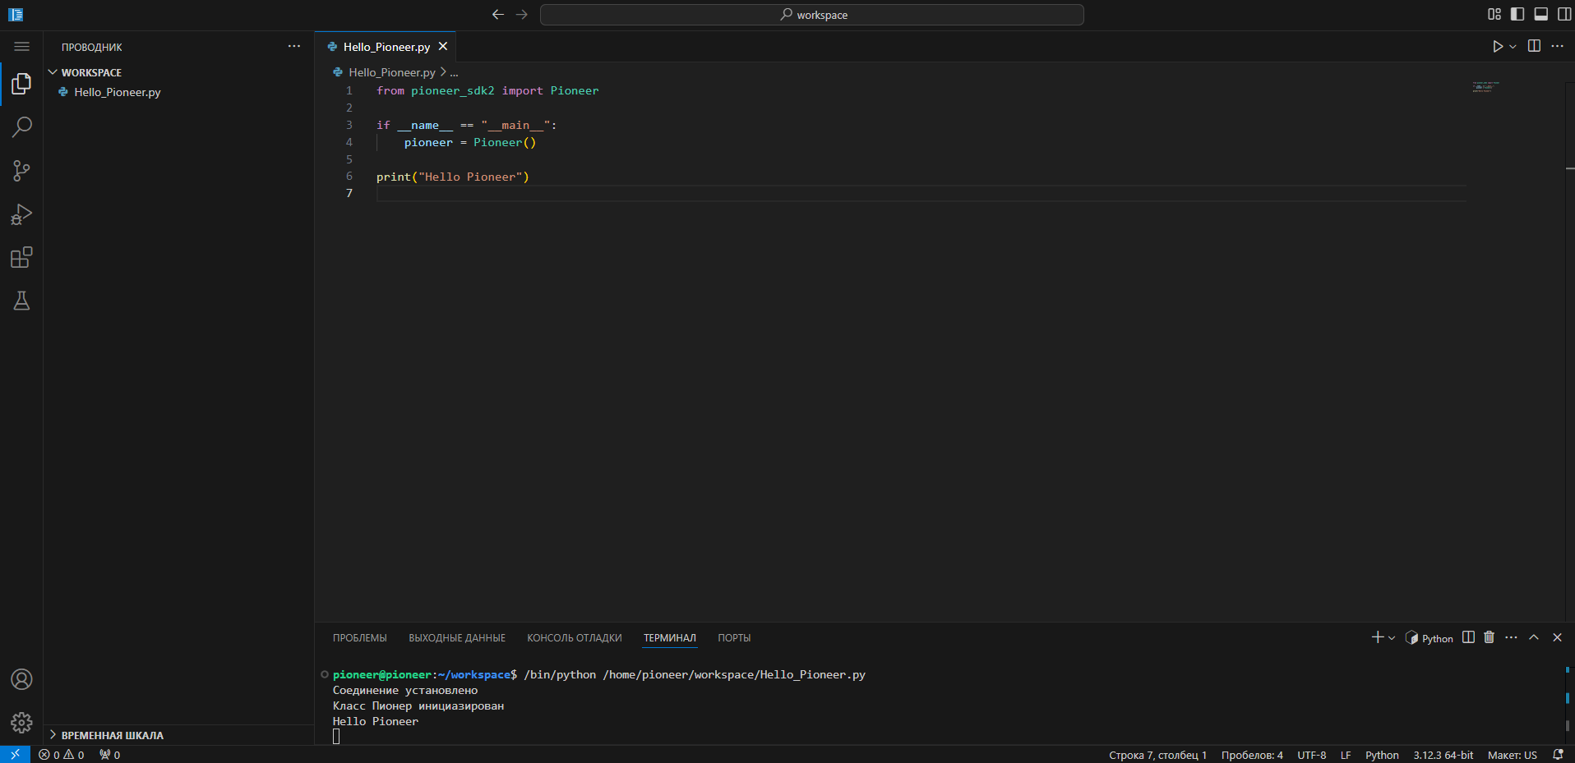Screen dimensions: 1575x763
Task: Click the Python language mode in status bar
Action: coord(1381,755)
